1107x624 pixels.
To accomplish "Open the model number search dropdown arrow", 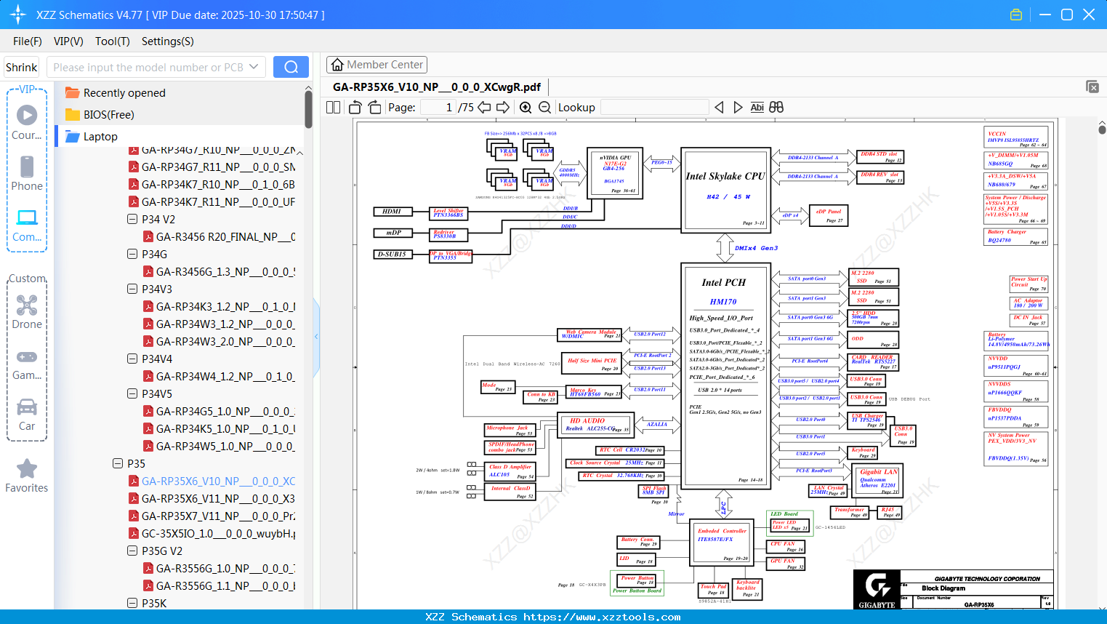I will (254, 67).
